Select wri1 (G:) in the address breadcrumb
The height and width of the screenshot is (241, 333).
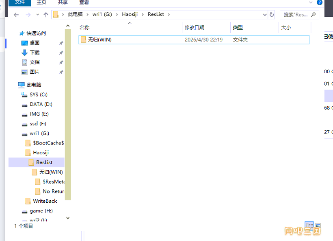(102, 14)
